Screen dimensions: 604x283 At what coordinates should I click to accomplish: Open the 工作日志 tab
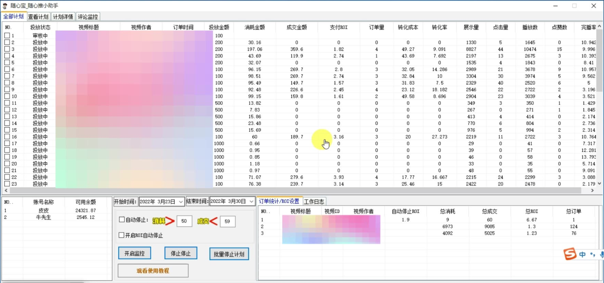314,201
